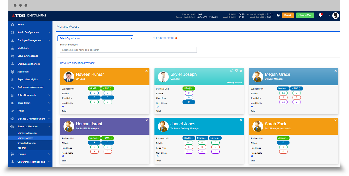
Task: Click the Expense & Reimbursement icon
Action: [x=12, y=119]
